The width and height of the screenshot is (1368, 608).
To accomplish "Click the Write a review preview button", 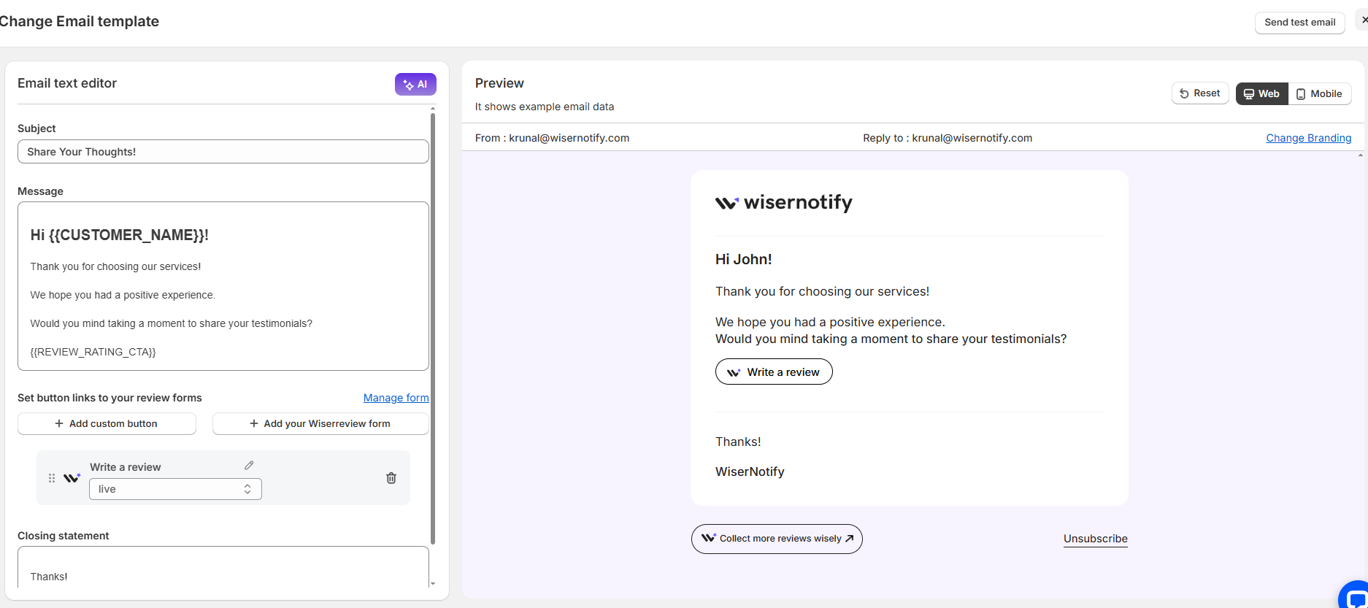I will click(x=774, y=372).
